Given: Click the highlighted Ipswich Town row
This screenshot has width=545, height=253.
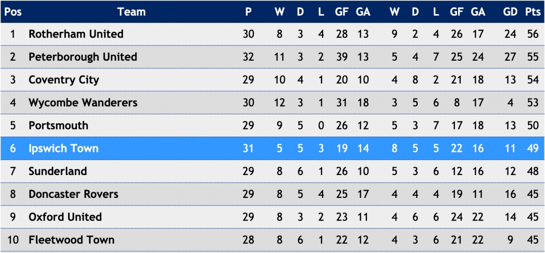Looking at the screenshot, I should (x=272, y=149).
